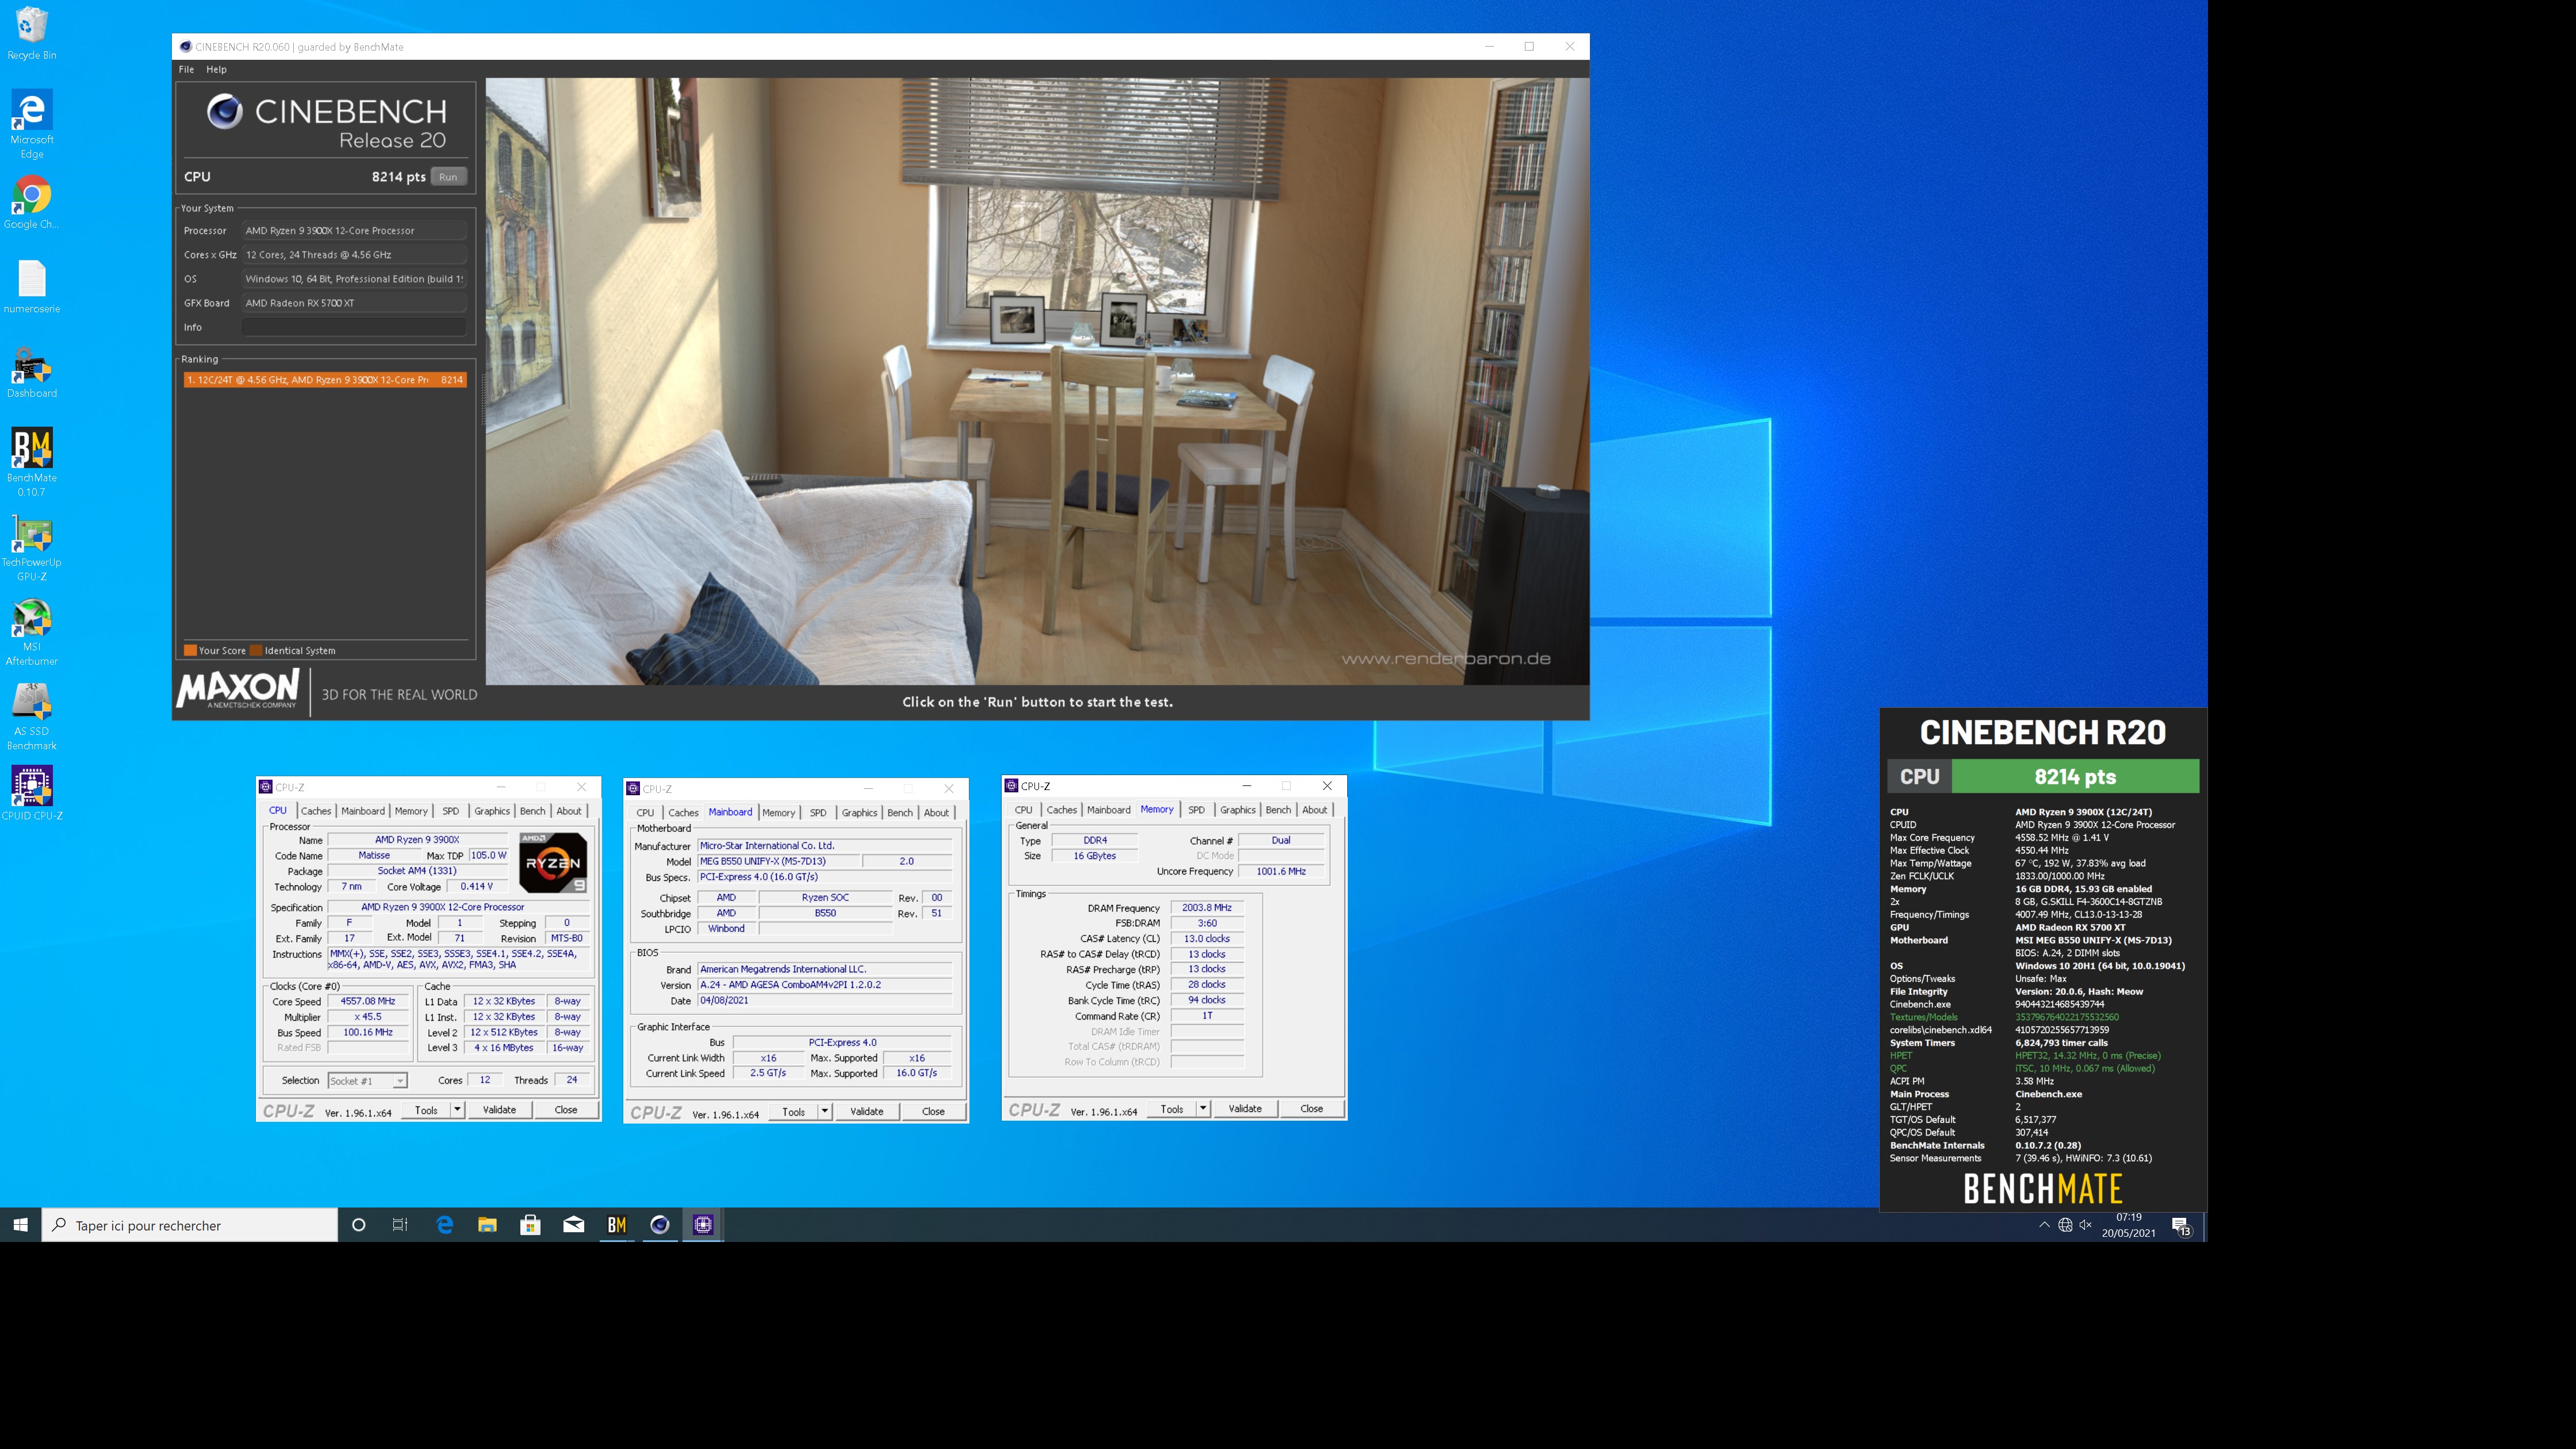Click Validate in Memory CPU-Z window
The height and width of the screenshot is (1449, 2576).
coord(1245,1108)
